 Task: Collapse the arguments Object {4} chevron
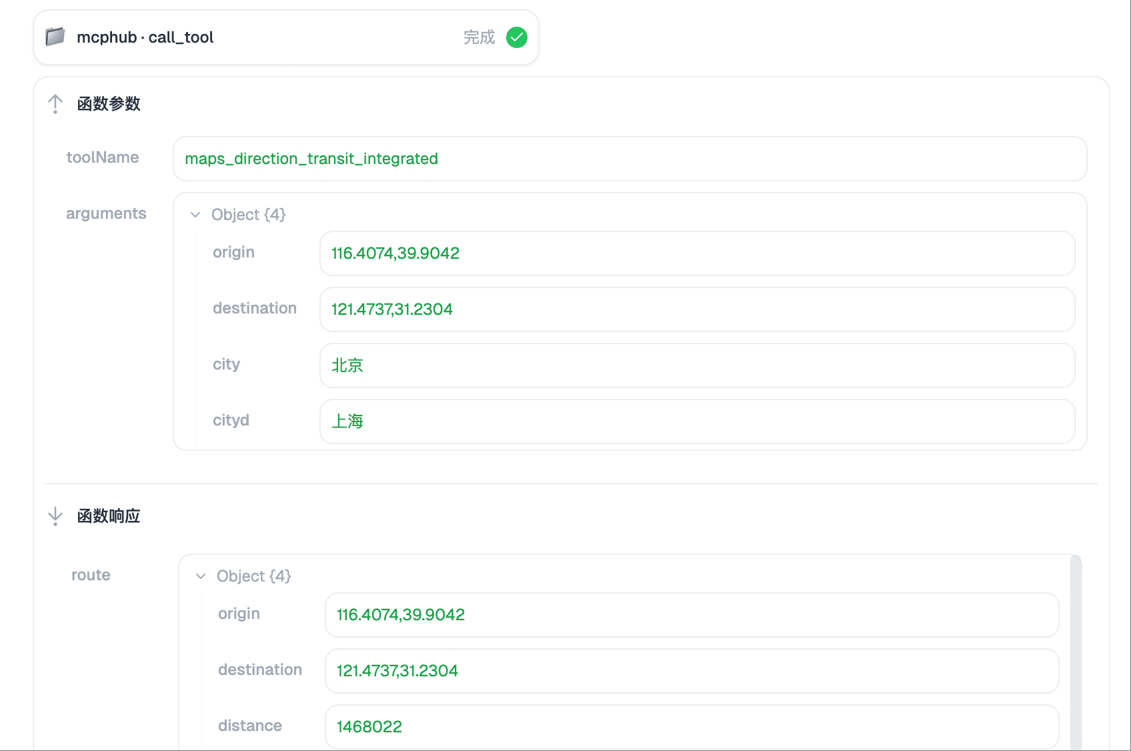(x=195, y=215)
